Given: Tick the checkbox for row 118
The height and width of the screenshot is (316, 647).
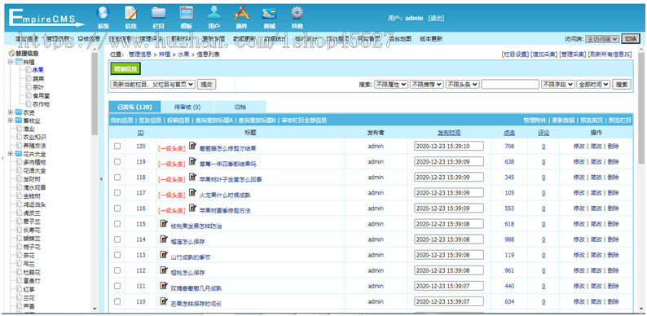Looking at the screenshot, I should [x=117, y=177].
